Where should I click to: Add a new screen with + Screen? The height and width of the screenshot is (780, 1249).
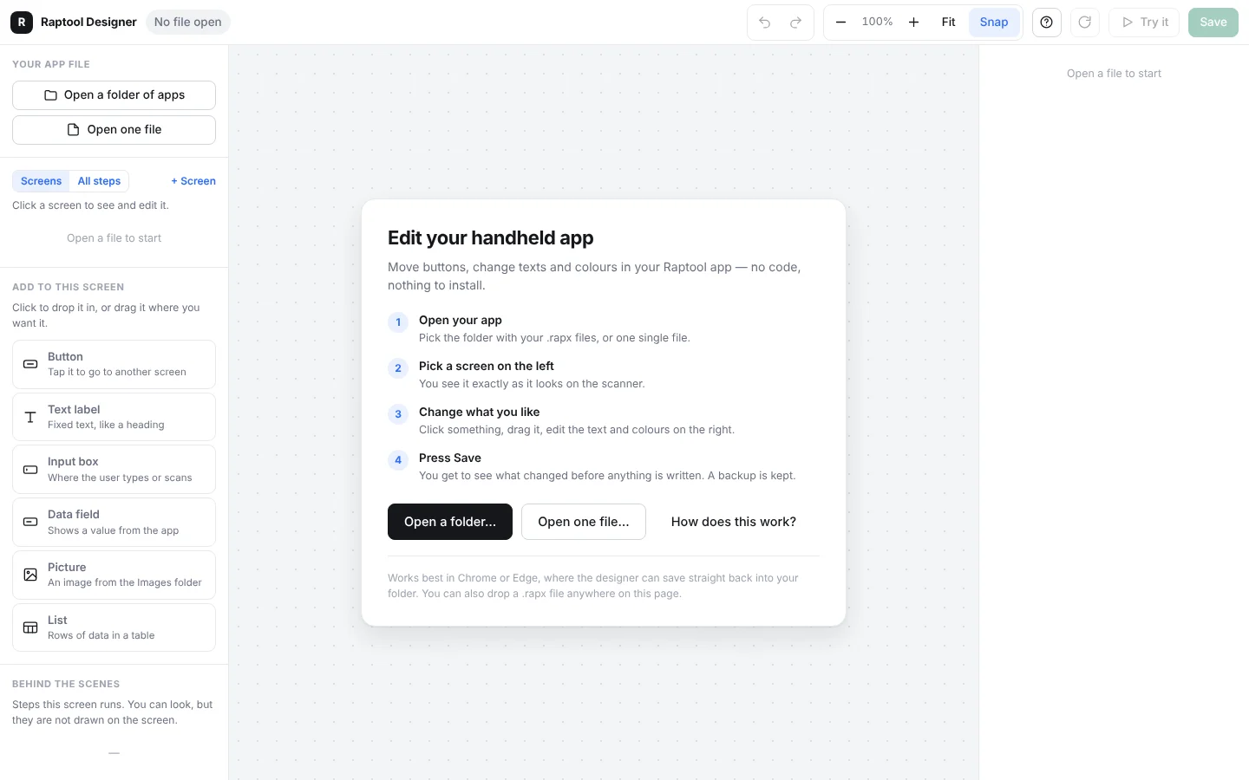click(193, 181)
